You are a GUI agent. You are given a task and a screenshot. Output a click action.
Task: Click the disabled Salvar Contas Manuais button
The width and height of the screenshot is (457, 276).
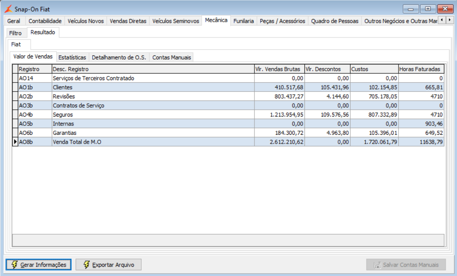[406, 265]
